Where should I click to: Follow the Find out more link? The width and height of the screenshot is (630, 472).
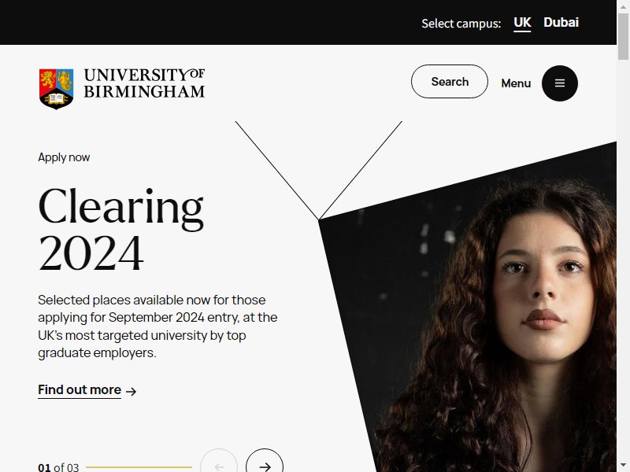coord(80,389)
